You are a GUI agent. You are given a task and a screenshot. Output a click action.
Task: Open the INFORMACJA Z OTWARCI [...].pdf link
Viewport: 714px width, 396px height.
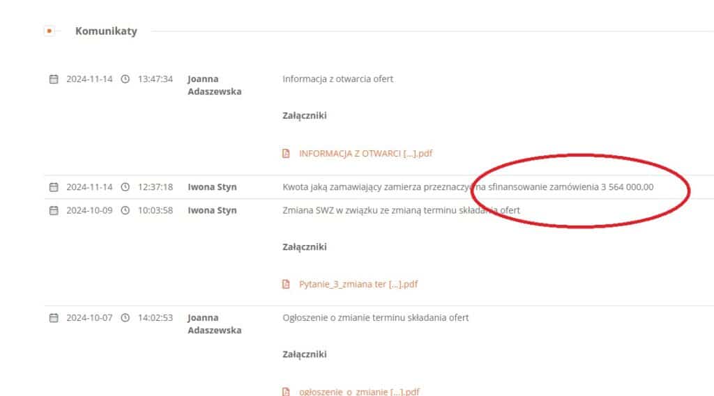click(365, 153)
